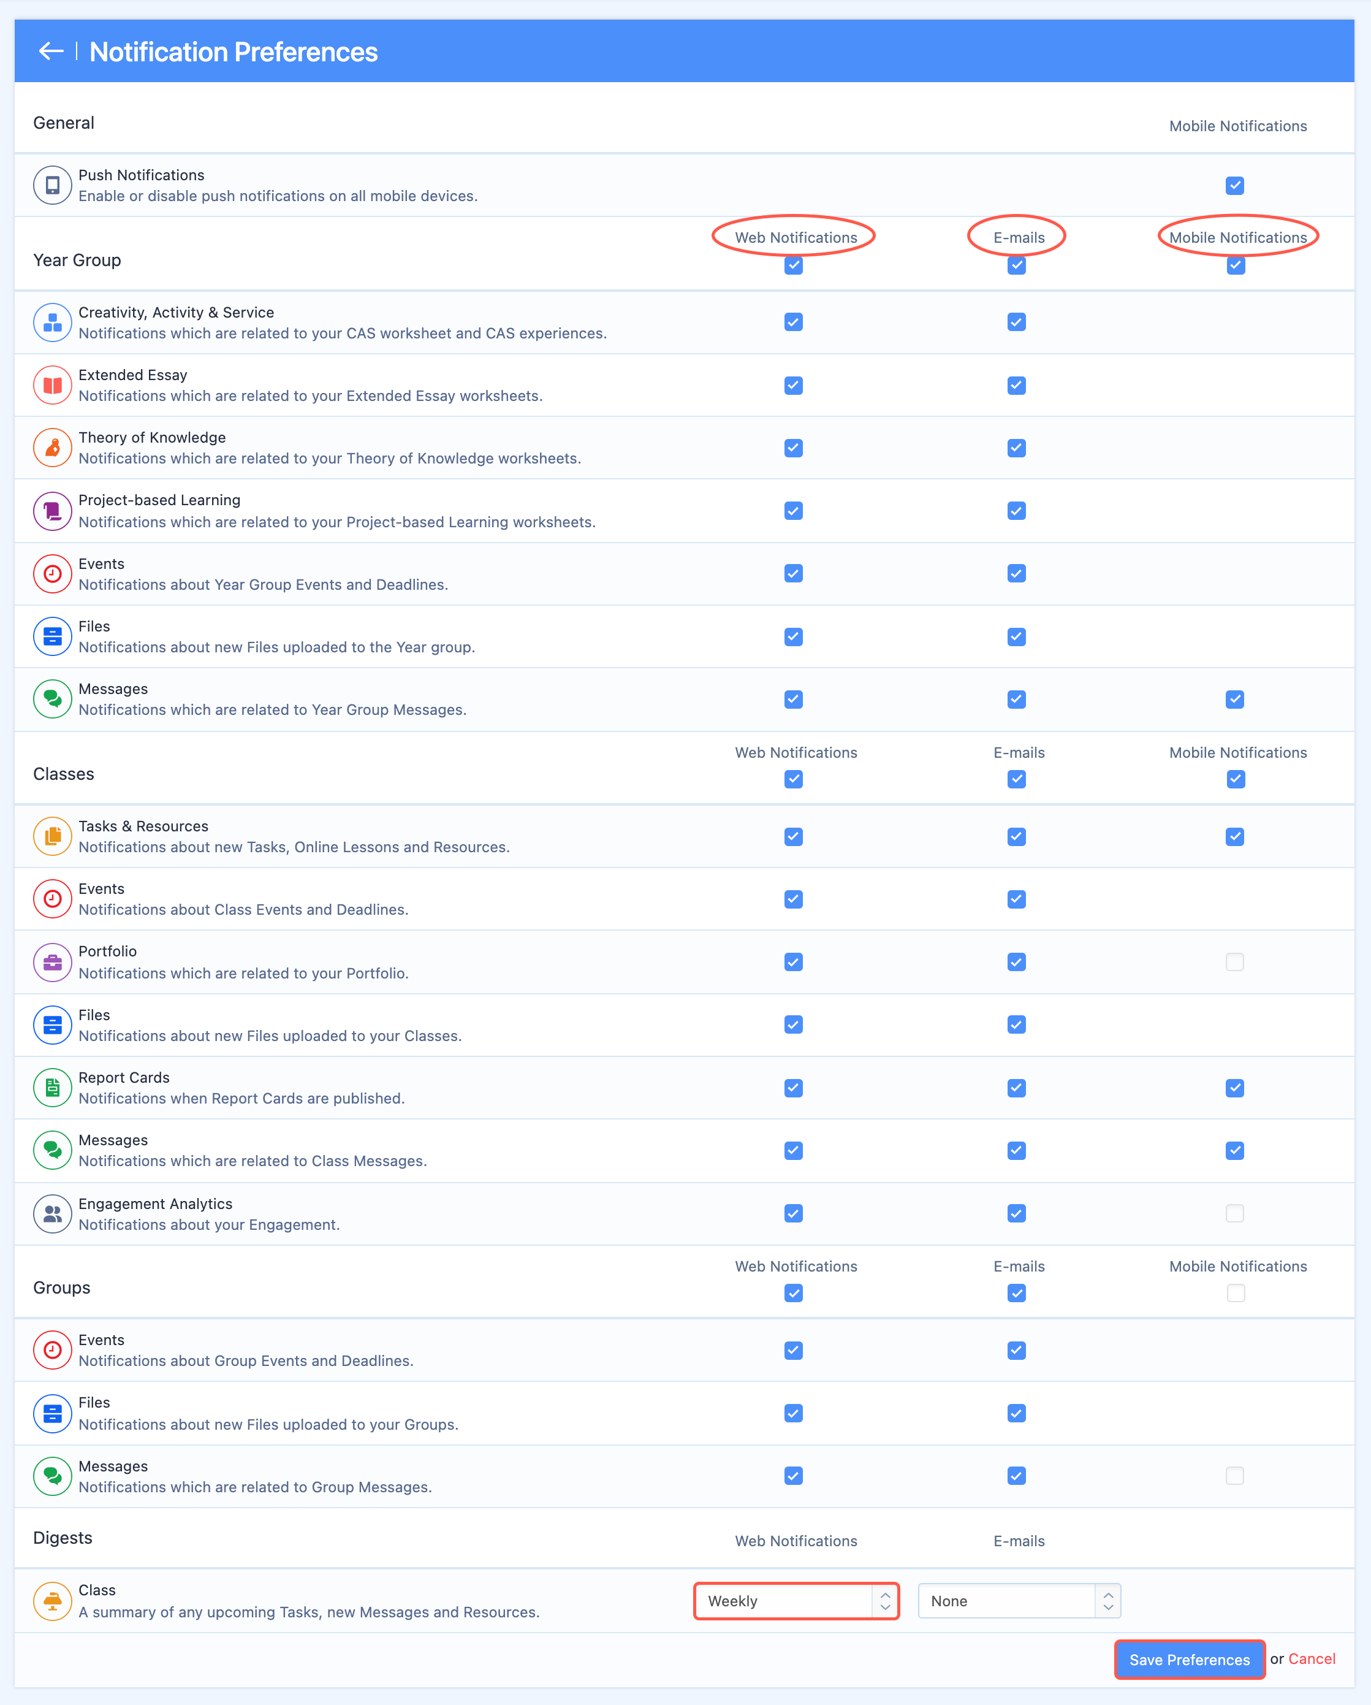
Task: Uncheck web notifications for Group Messages
Action: (794, 1476)
